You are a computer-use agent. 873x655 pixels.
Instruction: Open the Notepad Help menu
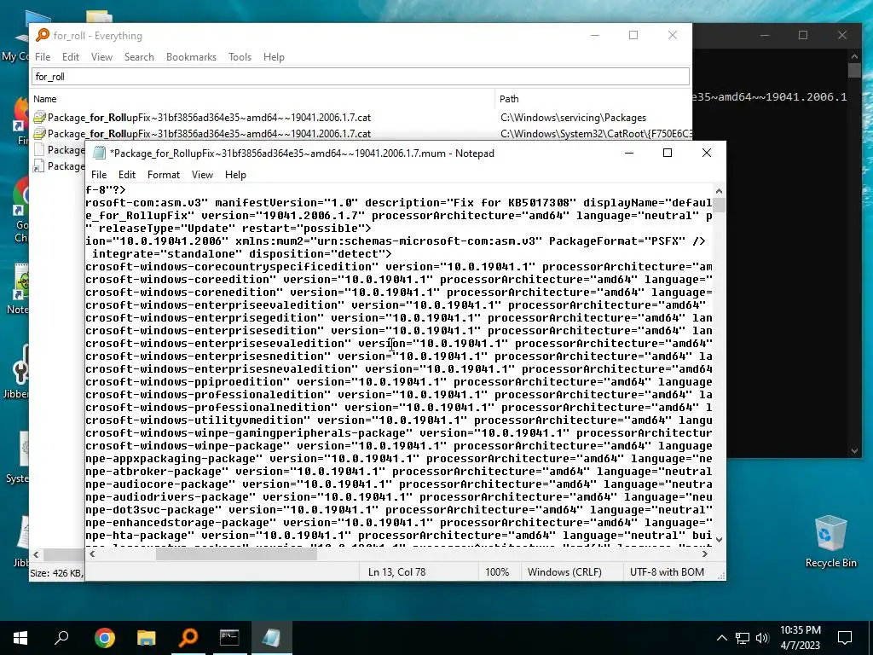tap(235, 174)
